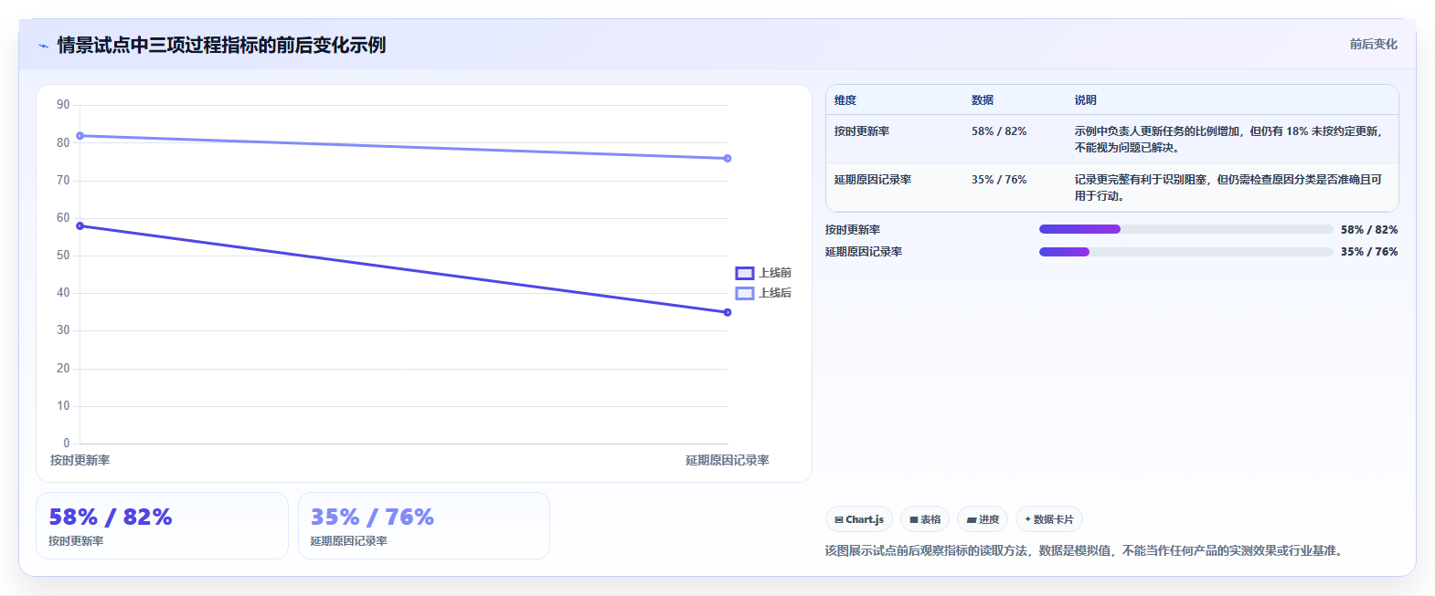
Task: Click the 35% / 76% value after progress bar
Action: tap(1369, 252)
